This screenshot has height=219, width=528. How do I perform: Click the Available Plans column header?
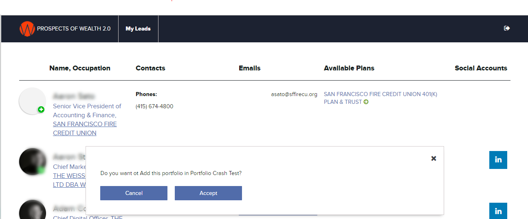[x=349, y=68]
